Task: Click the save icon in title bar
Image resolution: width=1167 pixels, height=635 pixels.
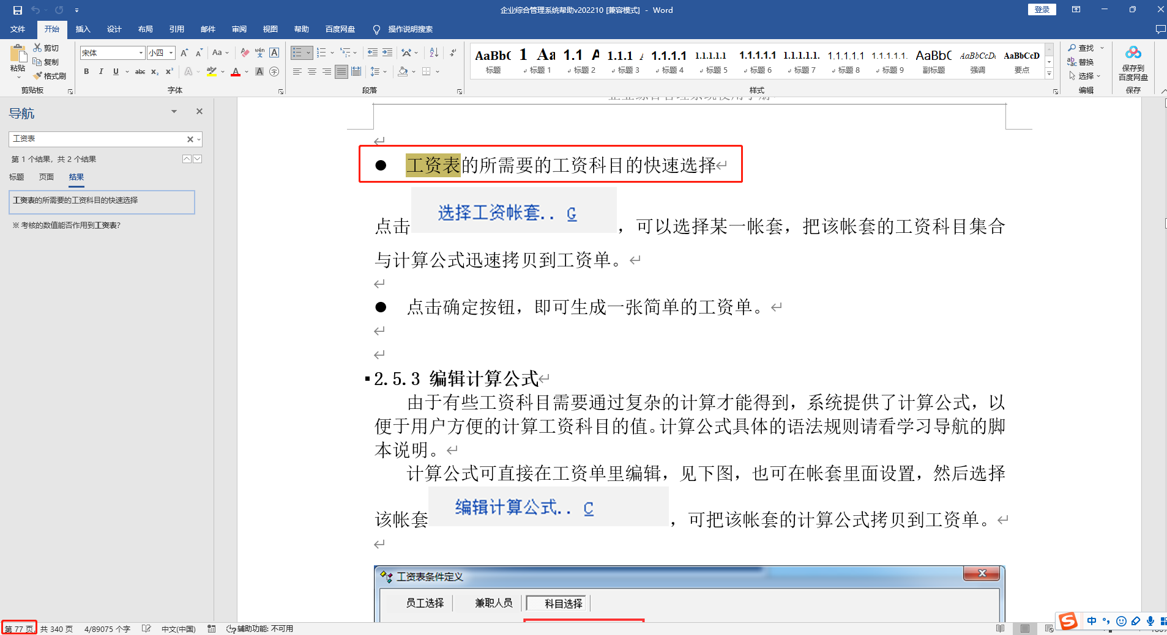Action: (x=18, y=10)
